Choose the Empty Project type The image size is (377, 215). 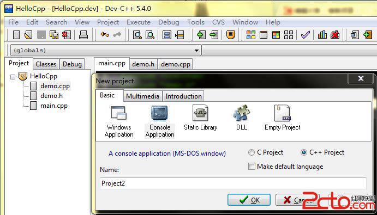tap(282, 118)
